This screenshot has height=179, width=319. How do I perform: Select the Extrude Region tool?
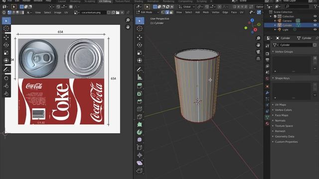tap(140, 93)
